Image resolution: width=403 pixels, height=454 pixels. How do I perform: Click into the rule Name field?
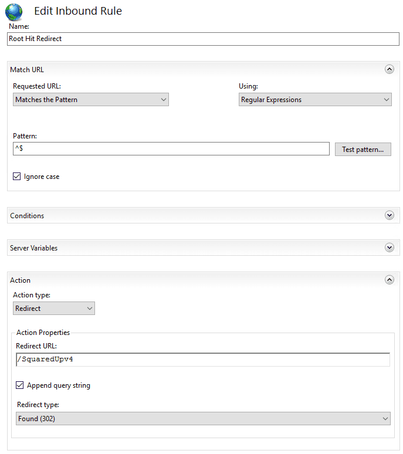tap(203, 39)
